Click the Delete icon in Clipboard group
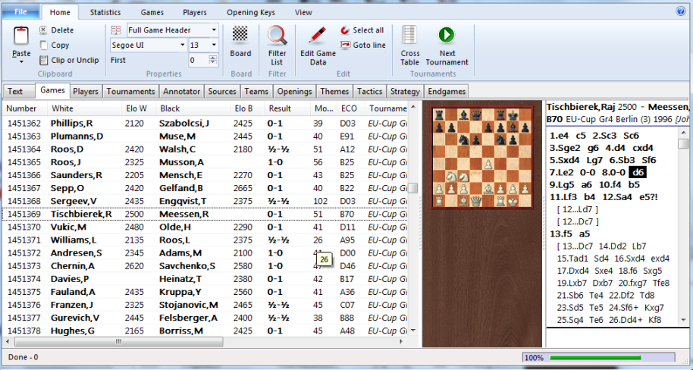Screen dimensions: 693x370 click(43, 30)
